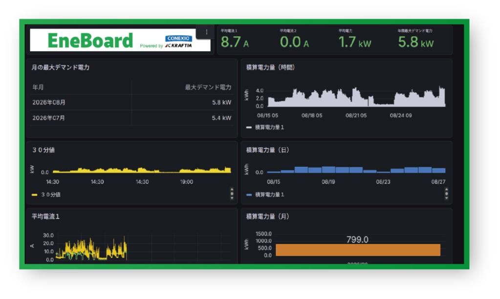Image resolution: width=500 pixels, height=299 pixels.
Task: Click the 799.0 value label above the bar
Action: (x=357, y=239)
